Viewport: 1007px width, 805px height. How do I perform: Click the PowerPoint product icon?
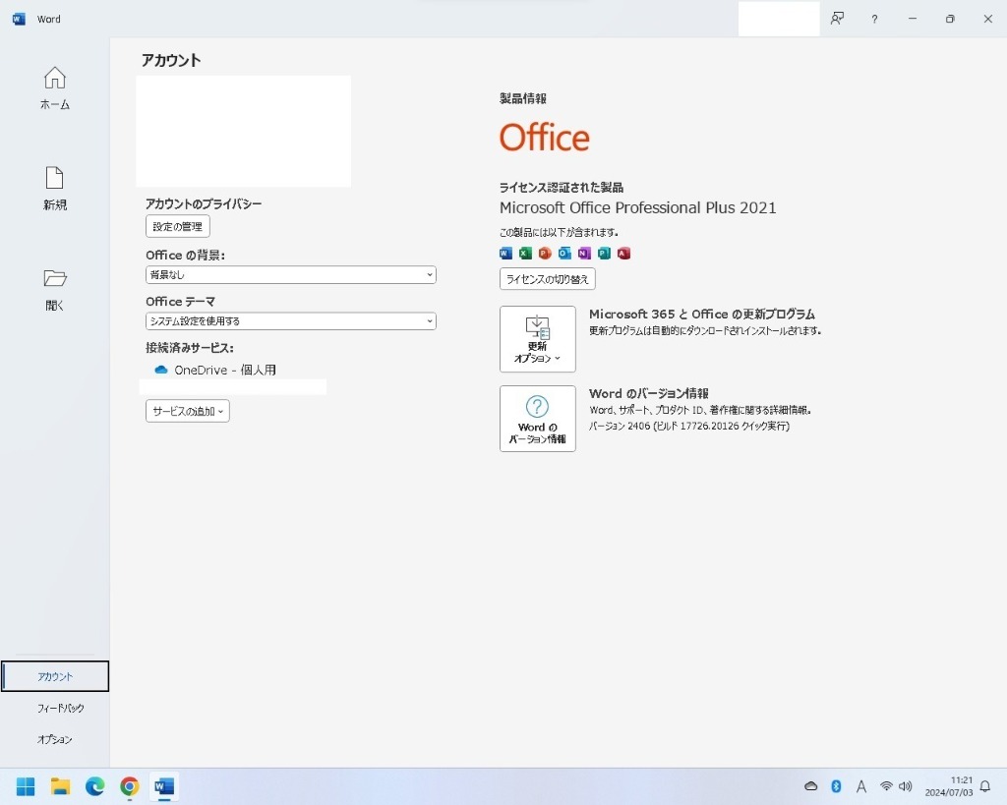[x=545, y=253]
